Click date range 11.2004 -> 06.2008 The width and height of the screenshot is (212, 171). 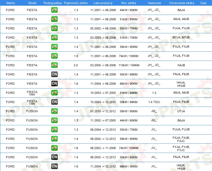click(x=103, y=84)
